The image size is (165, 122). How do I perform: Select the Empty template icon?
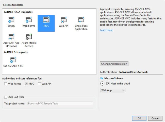point(11,20)
